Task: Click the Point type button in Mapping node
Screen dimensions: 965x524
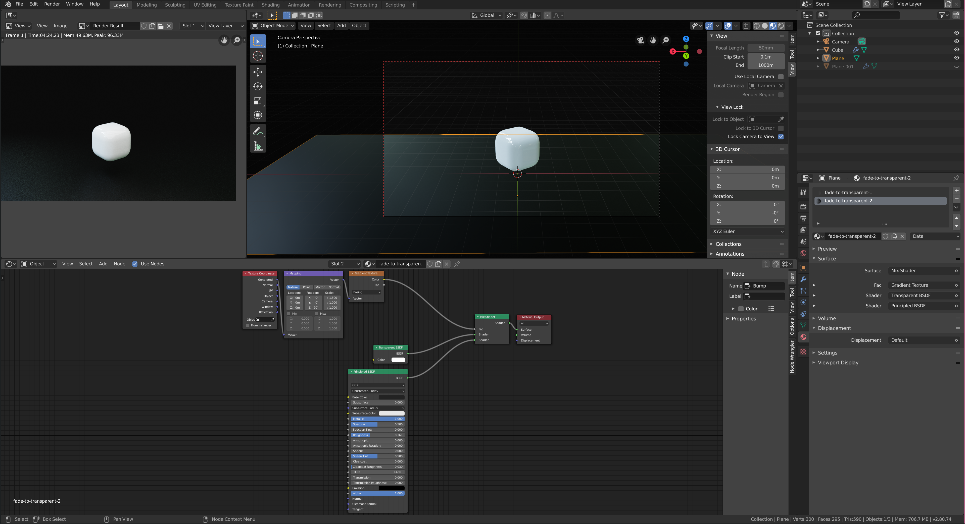Action: pos(306,287)
